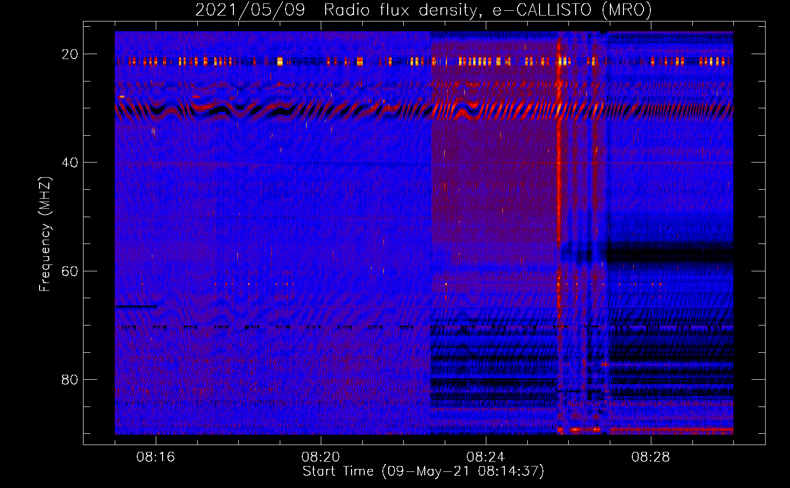Click the 08:24 time tick label
This screenshot has height=488, width=790.
(x=486, y=457)
